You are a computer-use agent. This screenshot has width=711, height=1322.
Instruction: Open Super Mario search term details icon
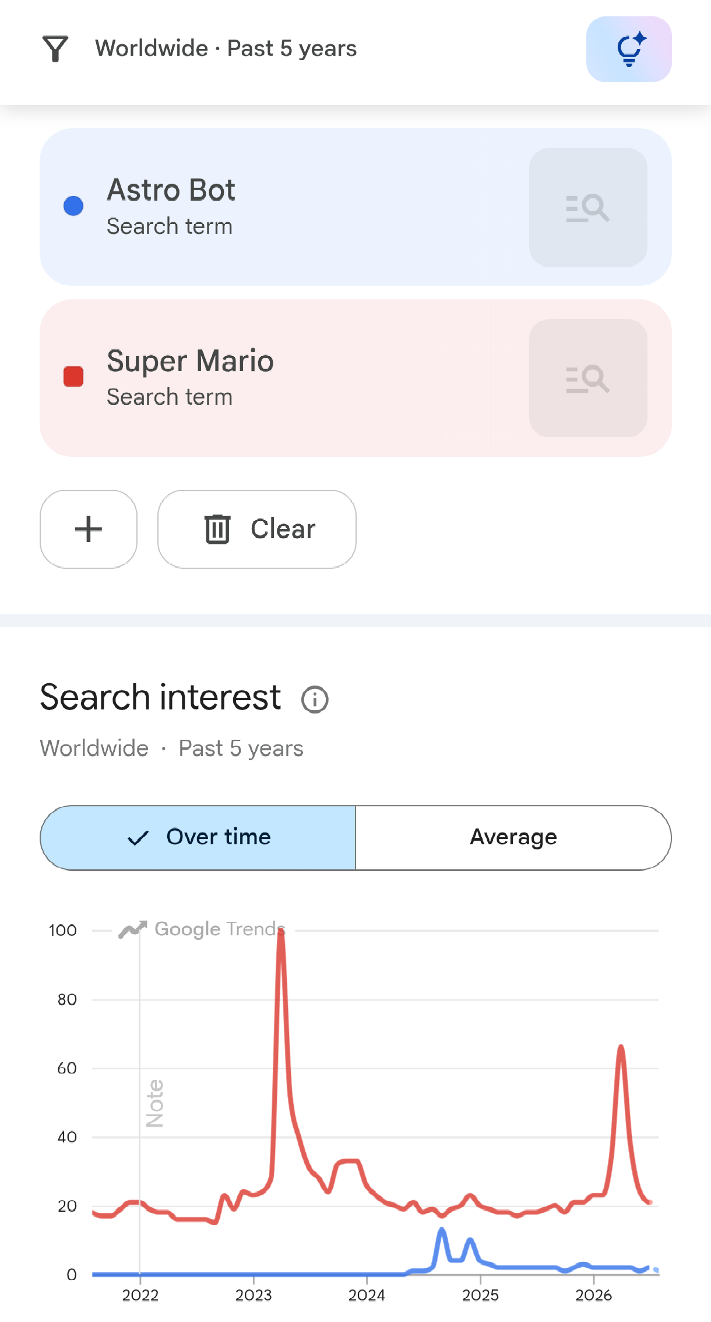[588, 378]
